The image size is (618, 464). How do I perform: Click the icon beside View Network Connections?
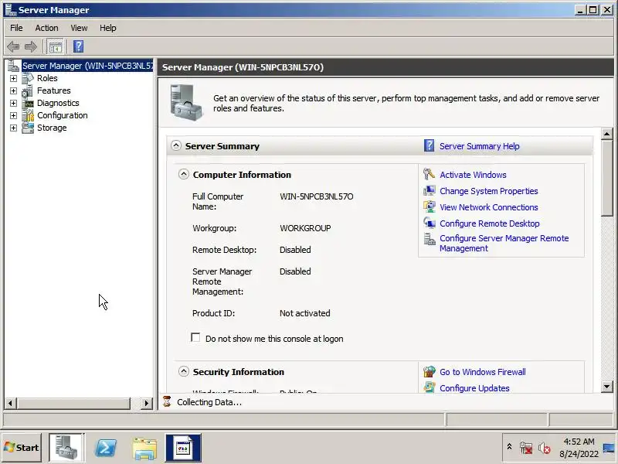429,207
